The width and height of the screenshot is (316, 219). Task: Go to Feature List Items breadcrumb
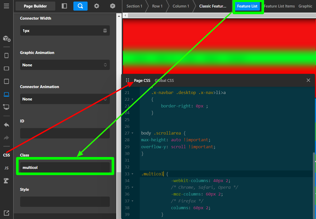pos(279,6)
